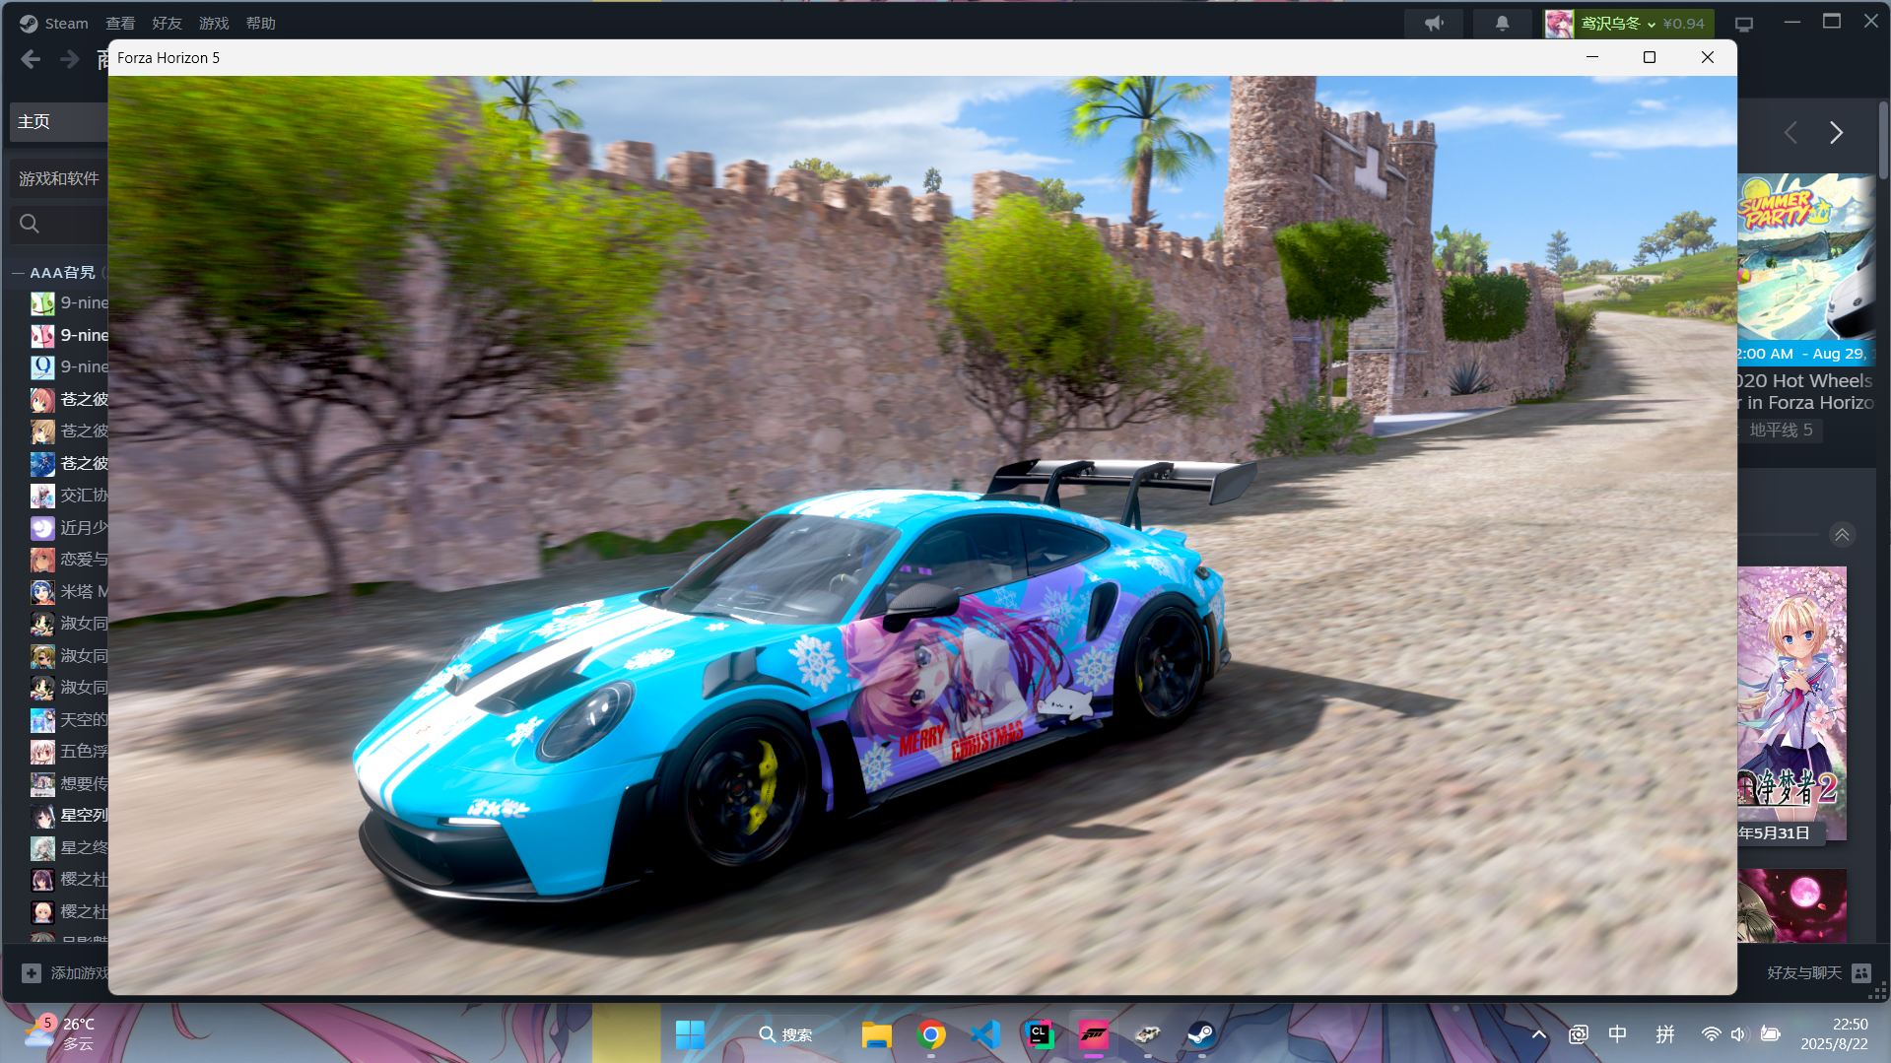
Task: Open the notifications bell icon
Action: 1502,23
